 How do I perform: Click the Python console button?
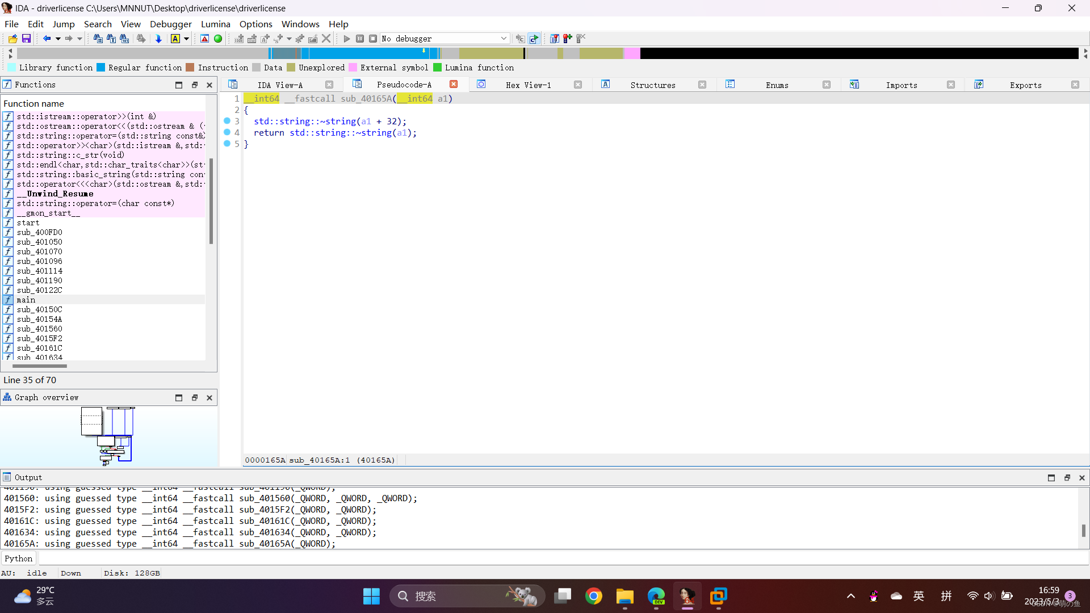click(19, 559)
